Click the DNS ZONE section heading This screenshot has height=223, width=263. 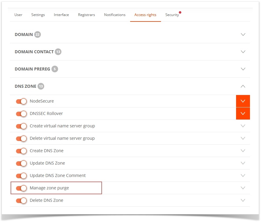click(x=25, y=86)
